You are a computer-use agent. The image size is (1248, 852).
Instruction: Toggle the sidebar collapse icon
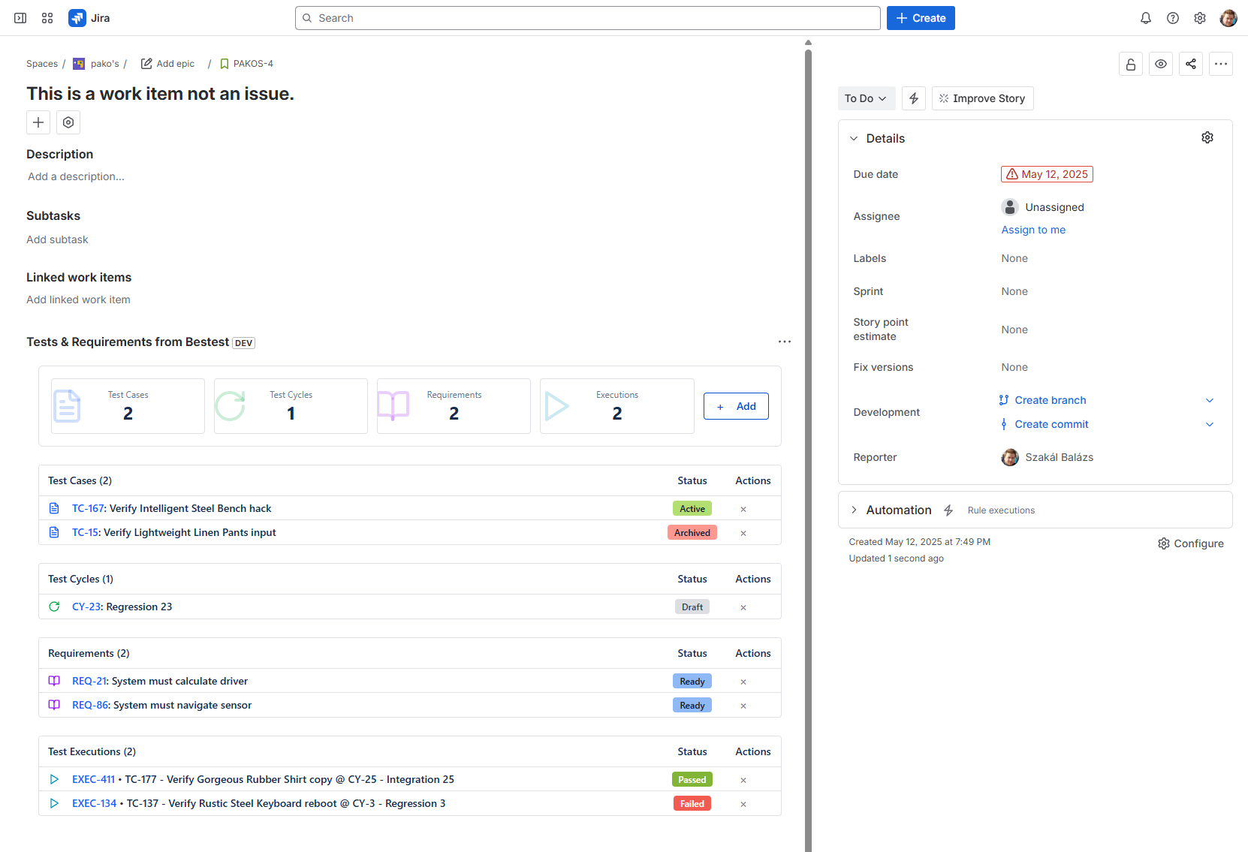(20, 18)
